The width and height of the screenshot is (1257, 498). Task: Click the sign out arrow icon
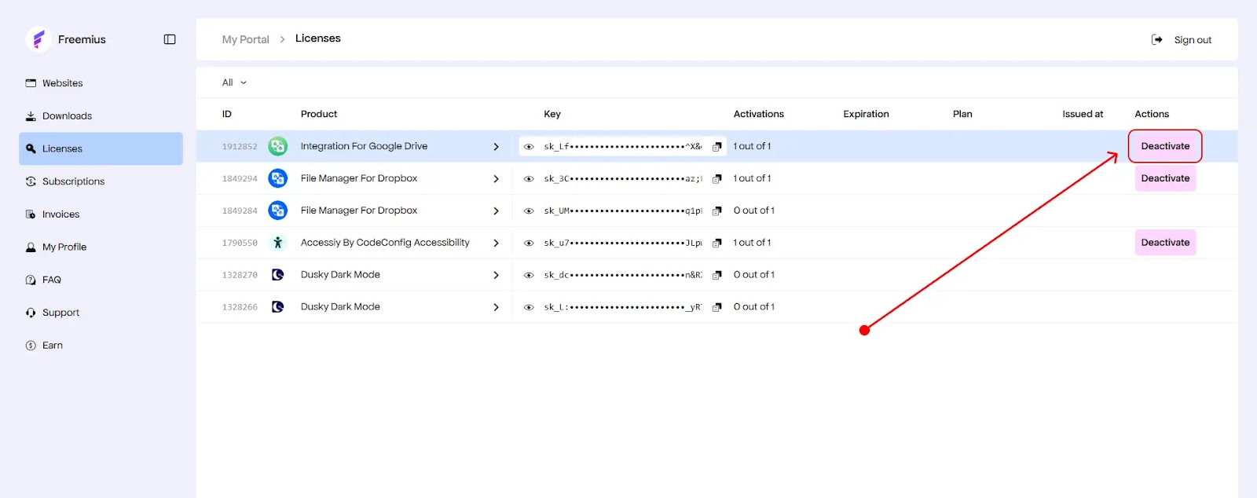pyautogui.click(x=1156, y=40)
